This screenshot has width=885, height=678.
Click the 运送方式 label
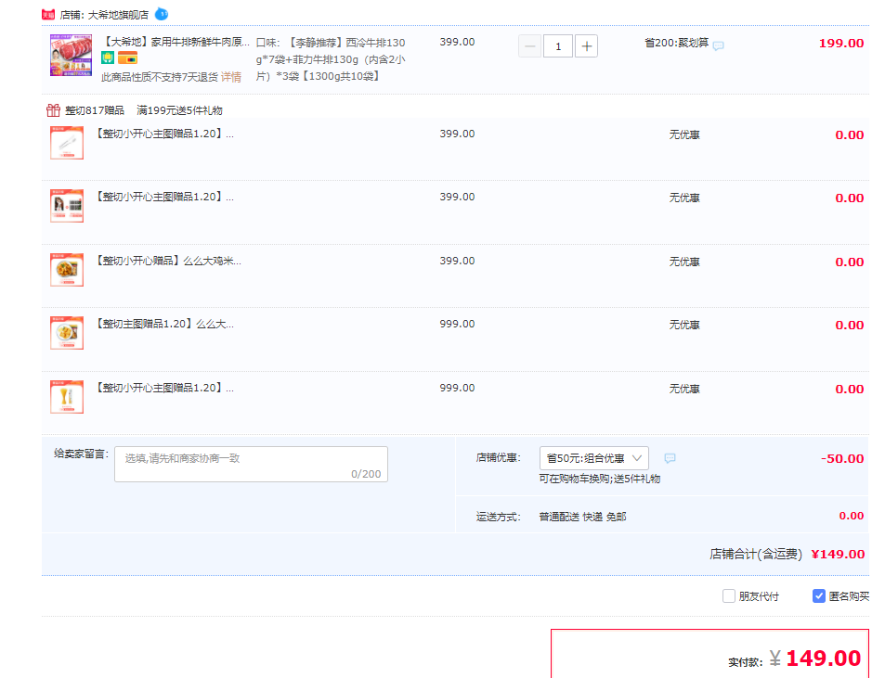pos(499,517)
